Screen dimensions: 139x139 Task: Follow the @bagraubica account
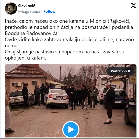coord(50,11)
